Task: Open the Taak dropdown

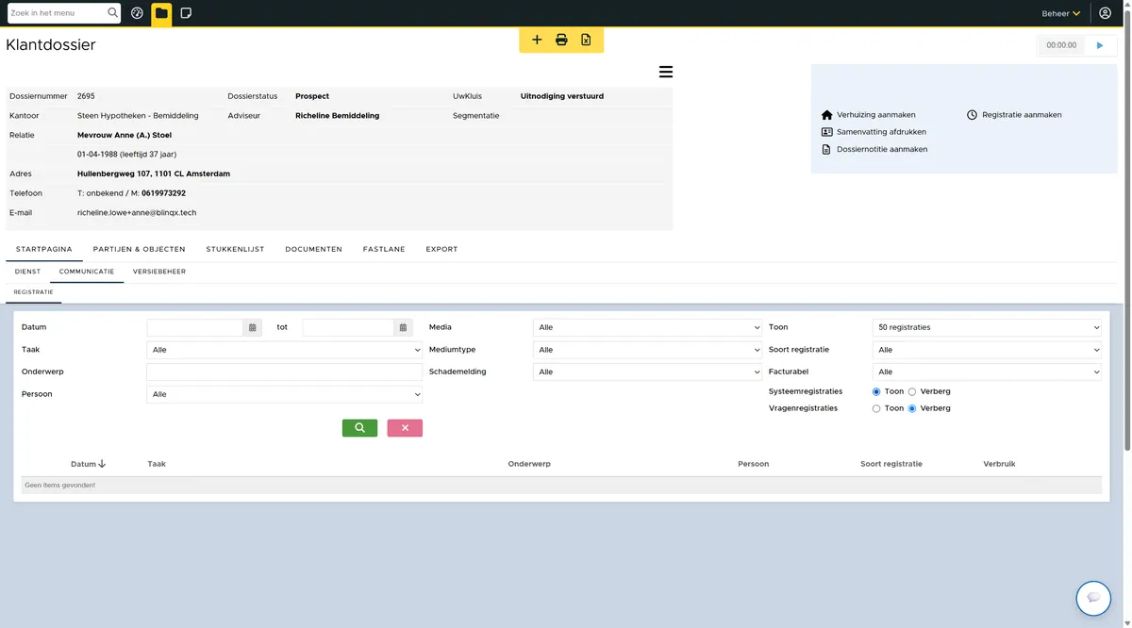Action: [x=284, y=350]
